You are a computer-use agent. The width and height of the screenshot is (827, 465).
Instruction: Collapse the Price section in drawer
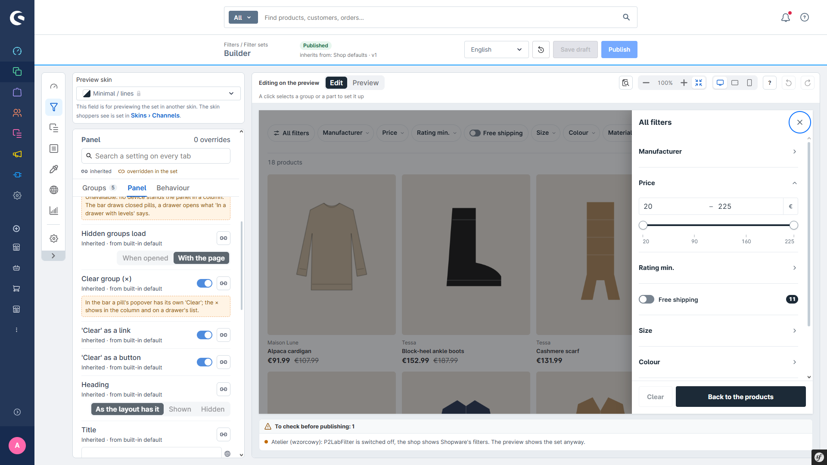click(718, 183)
